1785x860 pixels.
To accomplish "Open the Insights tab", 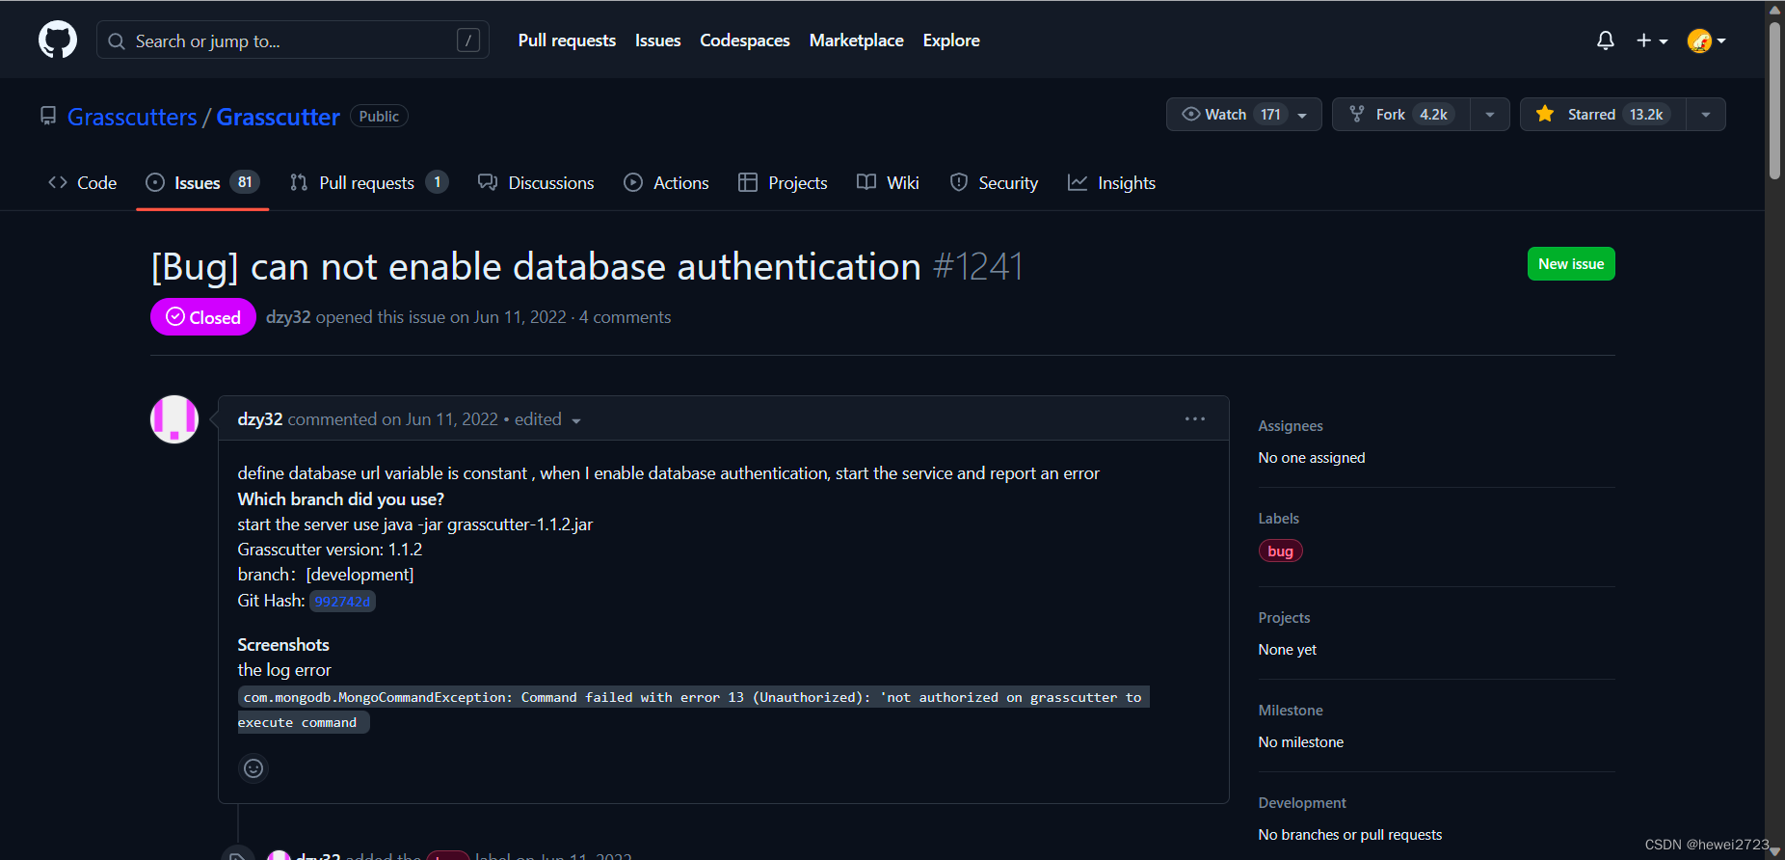I will (1111, 183).
